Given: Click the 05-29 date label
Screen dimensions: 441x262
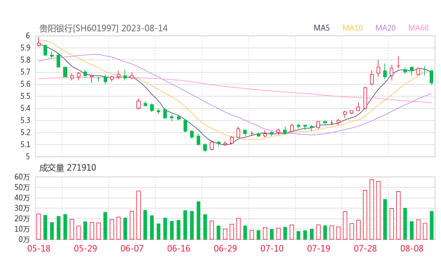Looking at the screenshot, I should 85,248.
